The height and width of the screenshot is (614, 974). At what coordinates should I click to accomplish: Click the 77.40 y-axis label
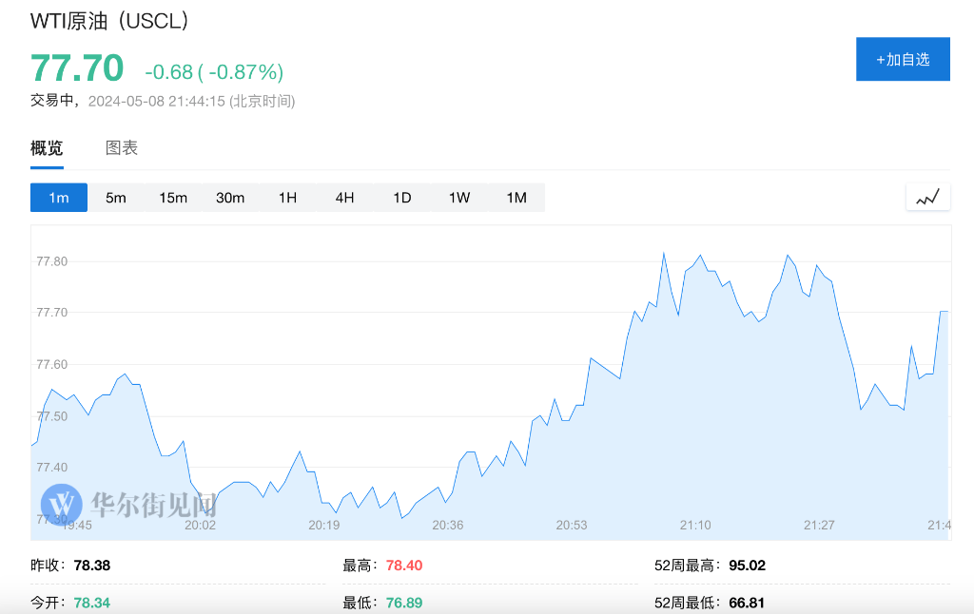(x=52, y=468)
